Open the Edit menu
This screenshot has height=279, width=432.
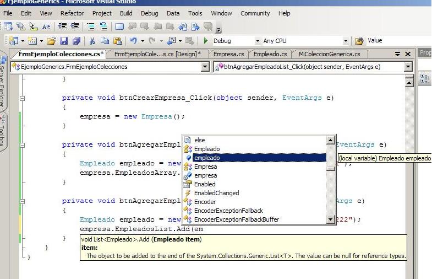[x=26, y=13]
